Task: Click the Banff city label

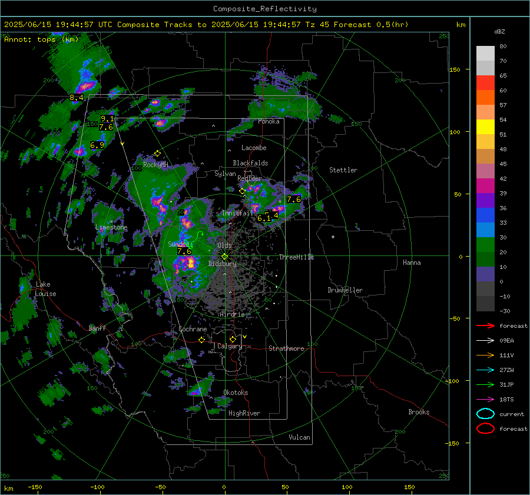Action: tap(97, 328)
